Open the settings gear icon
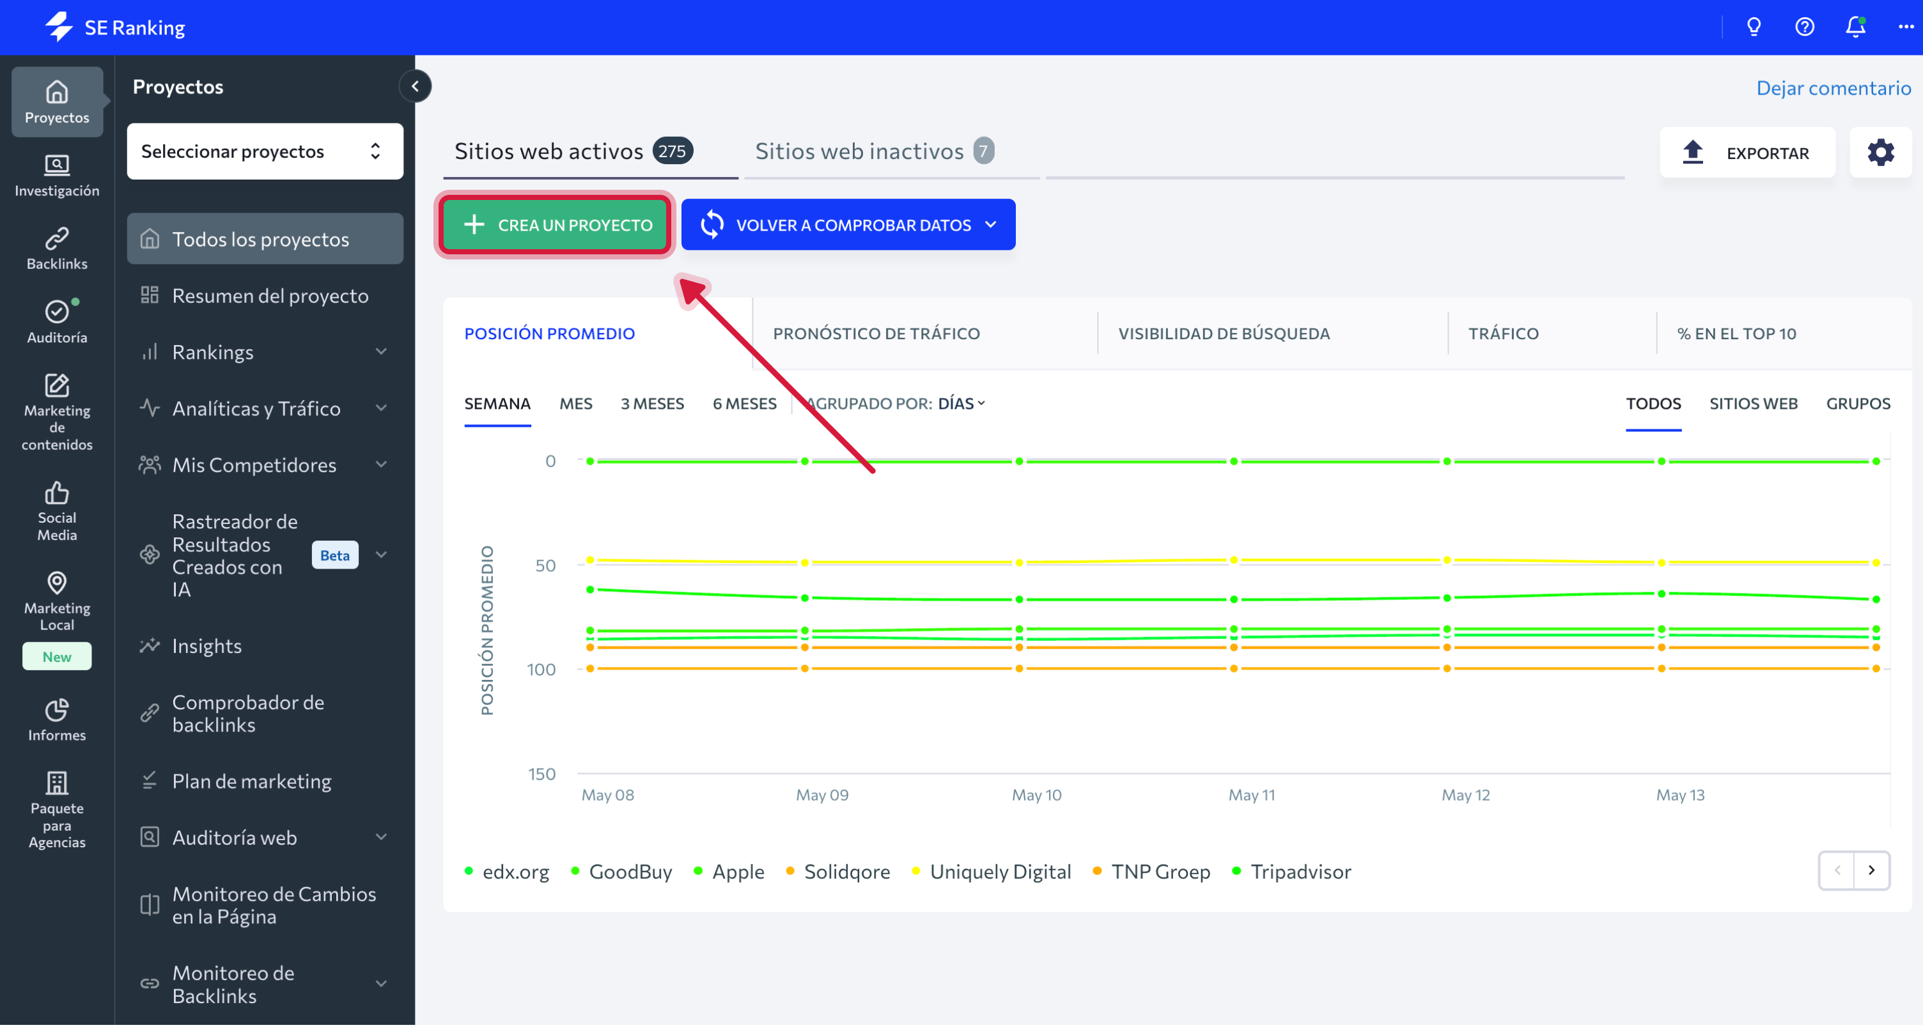 pos(1880,152)
